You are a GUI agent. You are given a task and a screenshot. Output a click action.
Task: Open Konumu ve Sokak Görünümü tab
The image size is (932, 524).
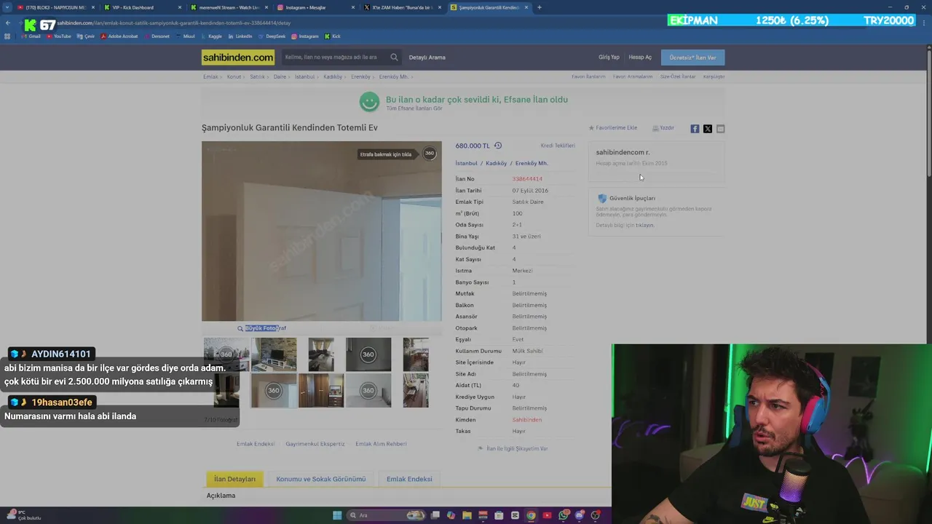pos(321,479)
